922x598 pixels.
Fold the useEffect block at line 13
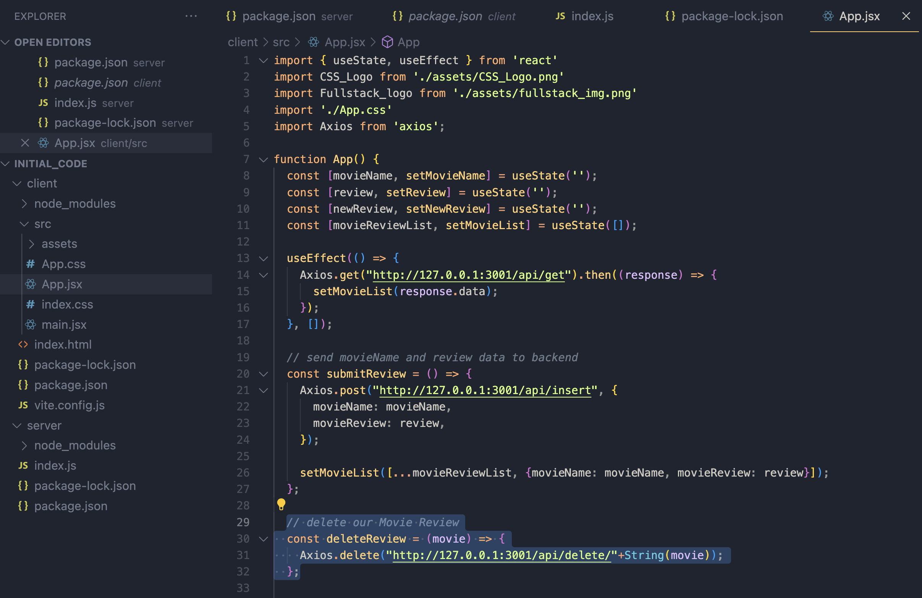coord(264,259)
